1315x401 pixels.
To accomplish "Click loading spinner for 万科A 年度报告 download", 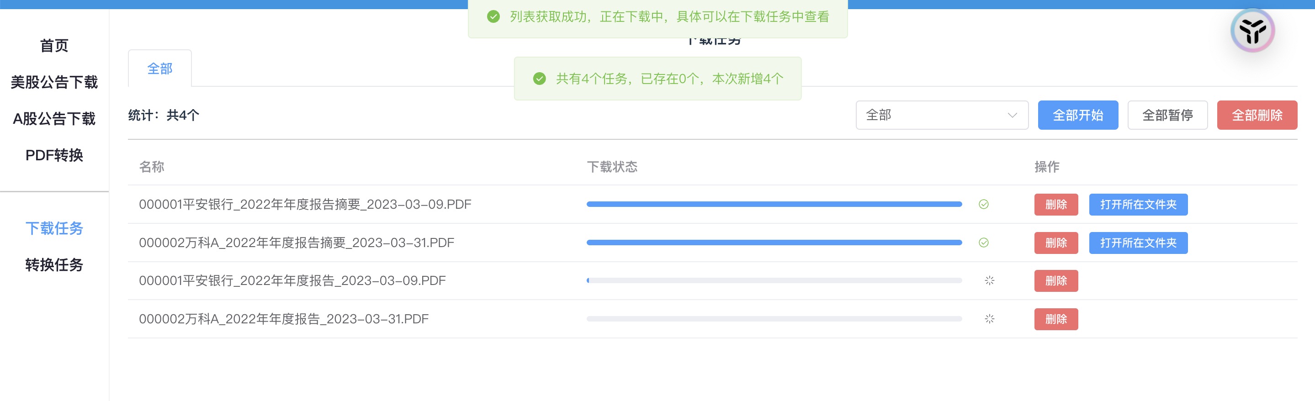I will point(989,319).
